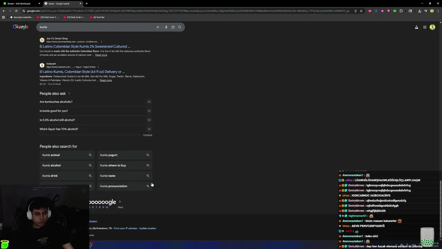Start voice search with the microphone icon
The image size is (442, 249).
[166, 27]
